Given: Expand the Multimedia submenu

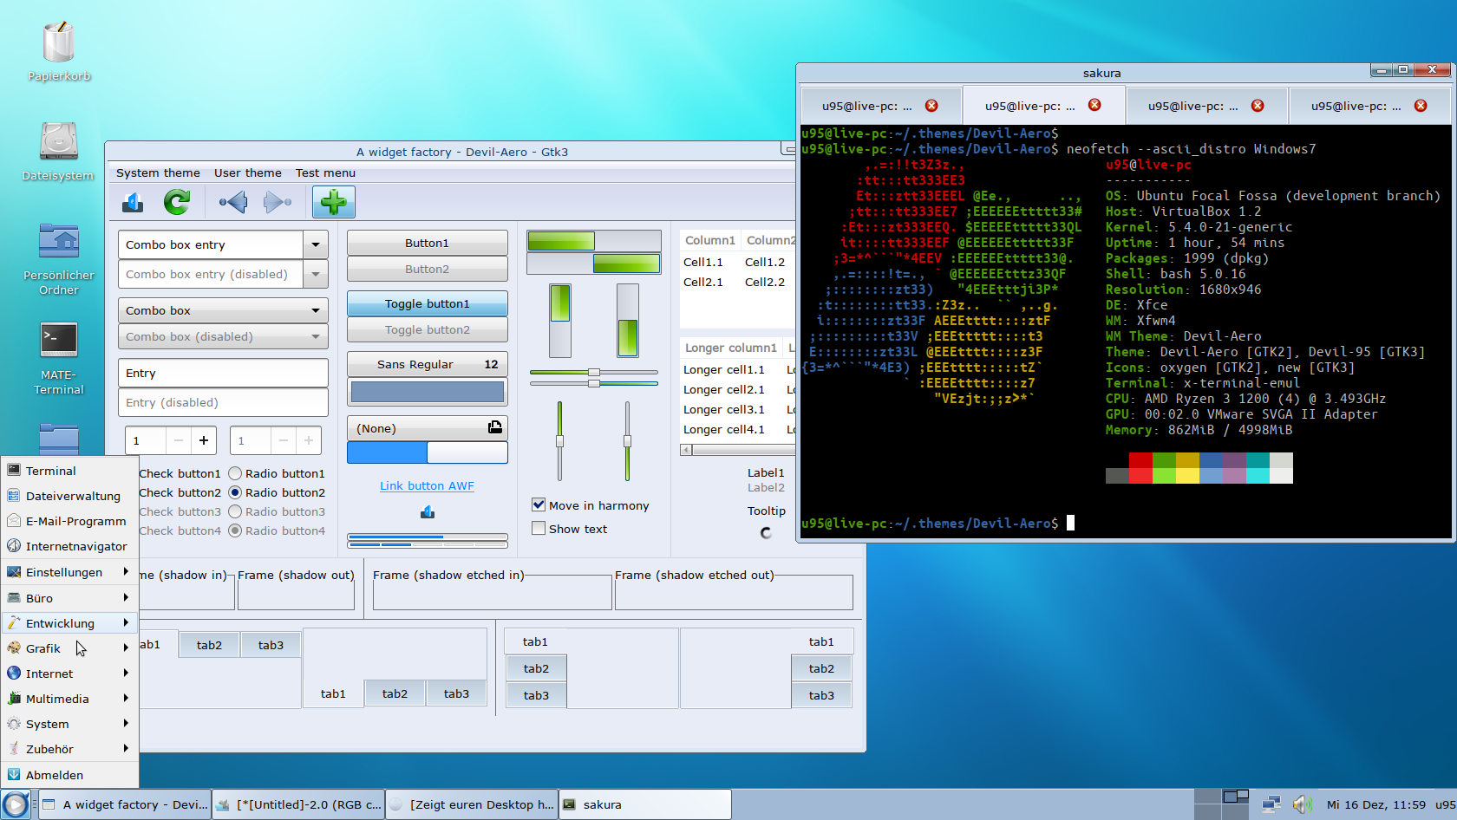Looking at the screenshot, I should pos(69,699).
